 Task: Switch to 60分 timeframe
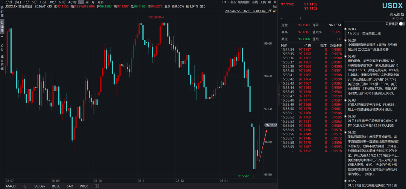point(62,2)
